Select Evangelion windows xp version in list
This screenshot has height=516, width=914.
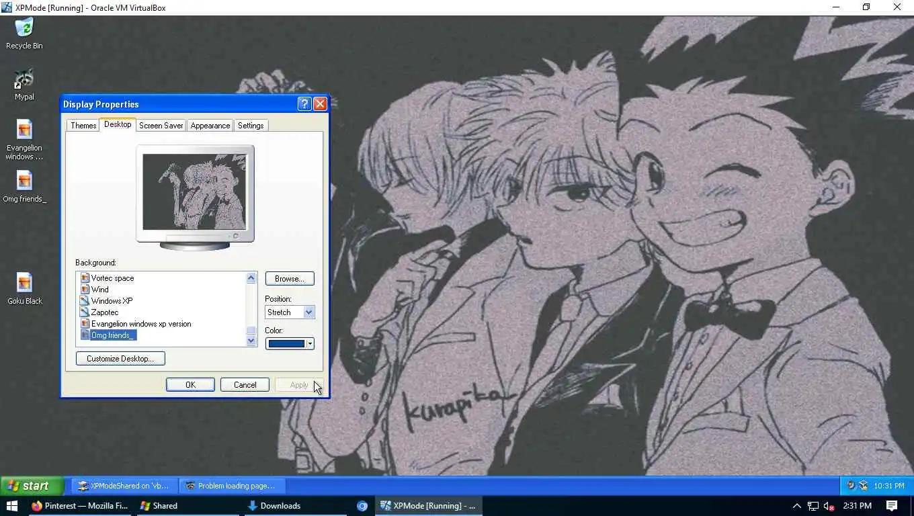[141, 324]
